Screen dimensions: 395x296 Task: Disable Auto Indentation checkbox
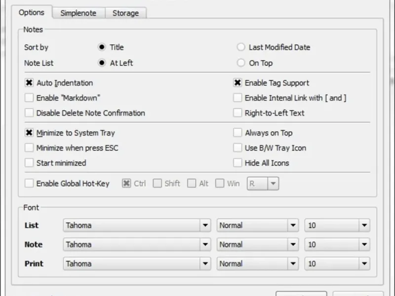(x=29, y=83)
